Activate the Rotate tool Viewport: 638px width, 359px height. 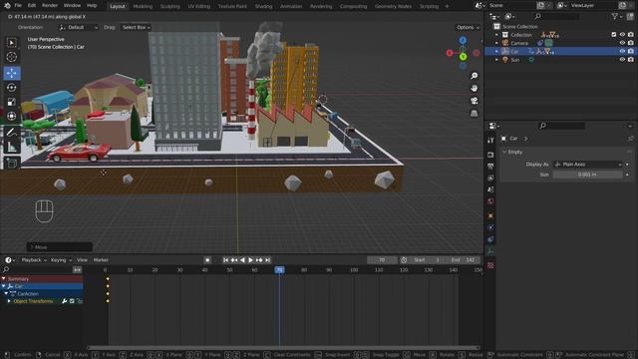pyautogui.click(x=12, y=87)
